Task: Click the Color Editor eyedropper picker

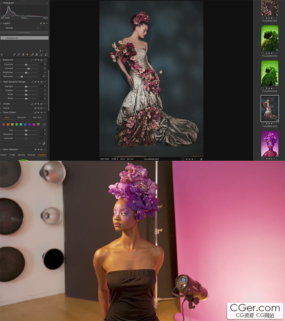Action: pyautogui.click(x=44, y=143)
